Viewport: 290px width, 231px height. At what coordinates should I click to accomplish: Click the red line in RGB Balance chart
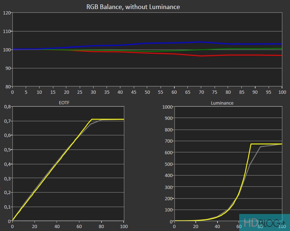point(174,54)
